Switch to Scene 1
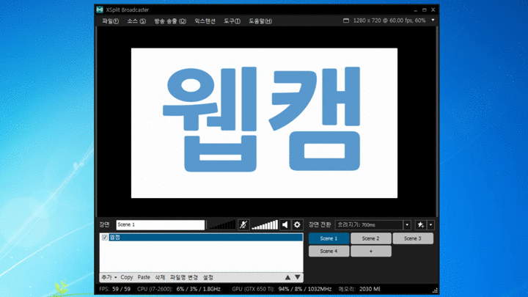This screenshot has width=528, height=297. tap(329, 238)
